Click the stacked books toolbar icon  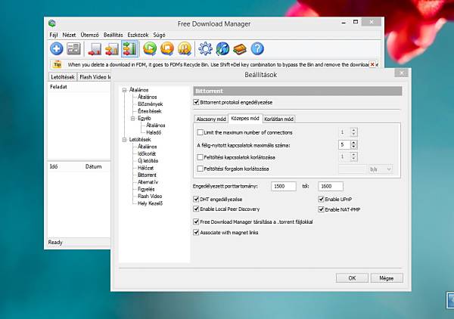click(240, 49)
